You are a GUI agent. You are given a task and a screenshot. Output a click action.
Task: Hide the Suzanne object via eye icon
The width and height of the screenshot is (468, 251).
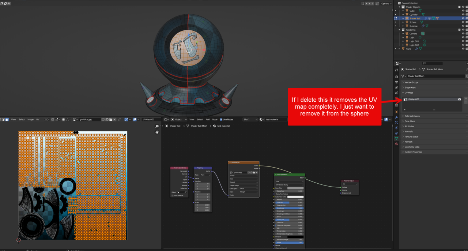point(463,26)
